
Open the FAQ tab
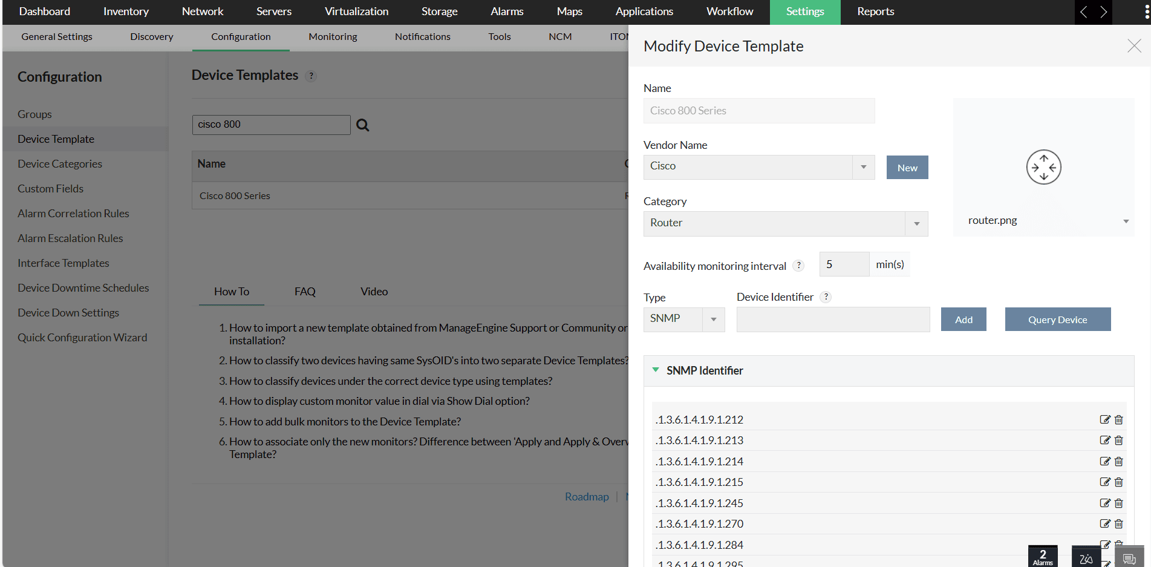[x=305, y=292]
